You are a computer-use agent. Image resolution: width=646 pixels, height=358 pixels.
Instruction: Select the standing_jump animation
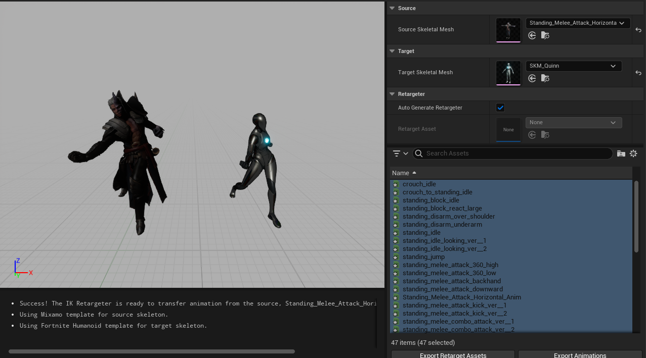423,257
